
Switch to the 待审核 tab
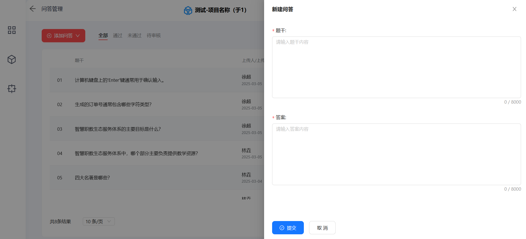[154, 35]
